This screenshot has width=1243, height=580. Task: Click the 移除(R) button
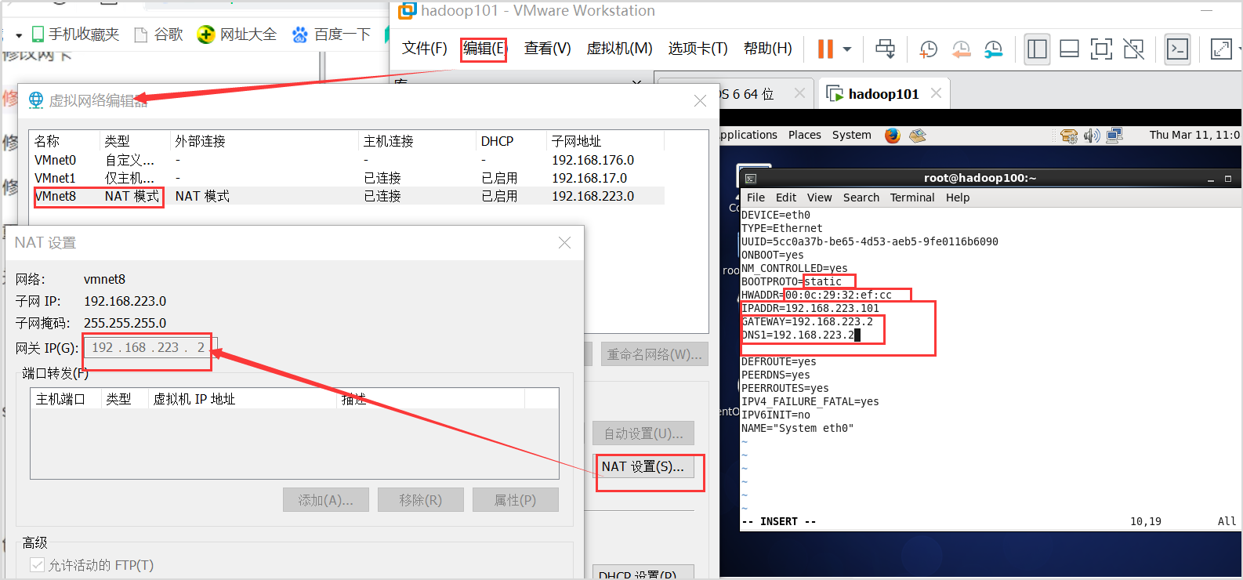coord(421,500)
